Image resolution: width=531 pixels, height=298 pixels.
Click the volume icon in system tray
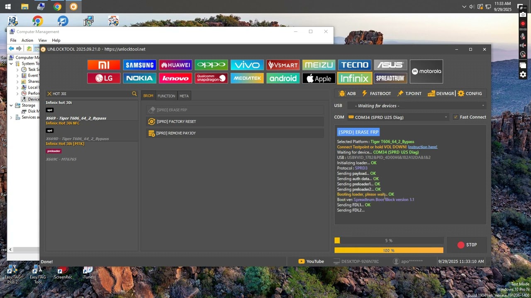[x=472, y=7]
